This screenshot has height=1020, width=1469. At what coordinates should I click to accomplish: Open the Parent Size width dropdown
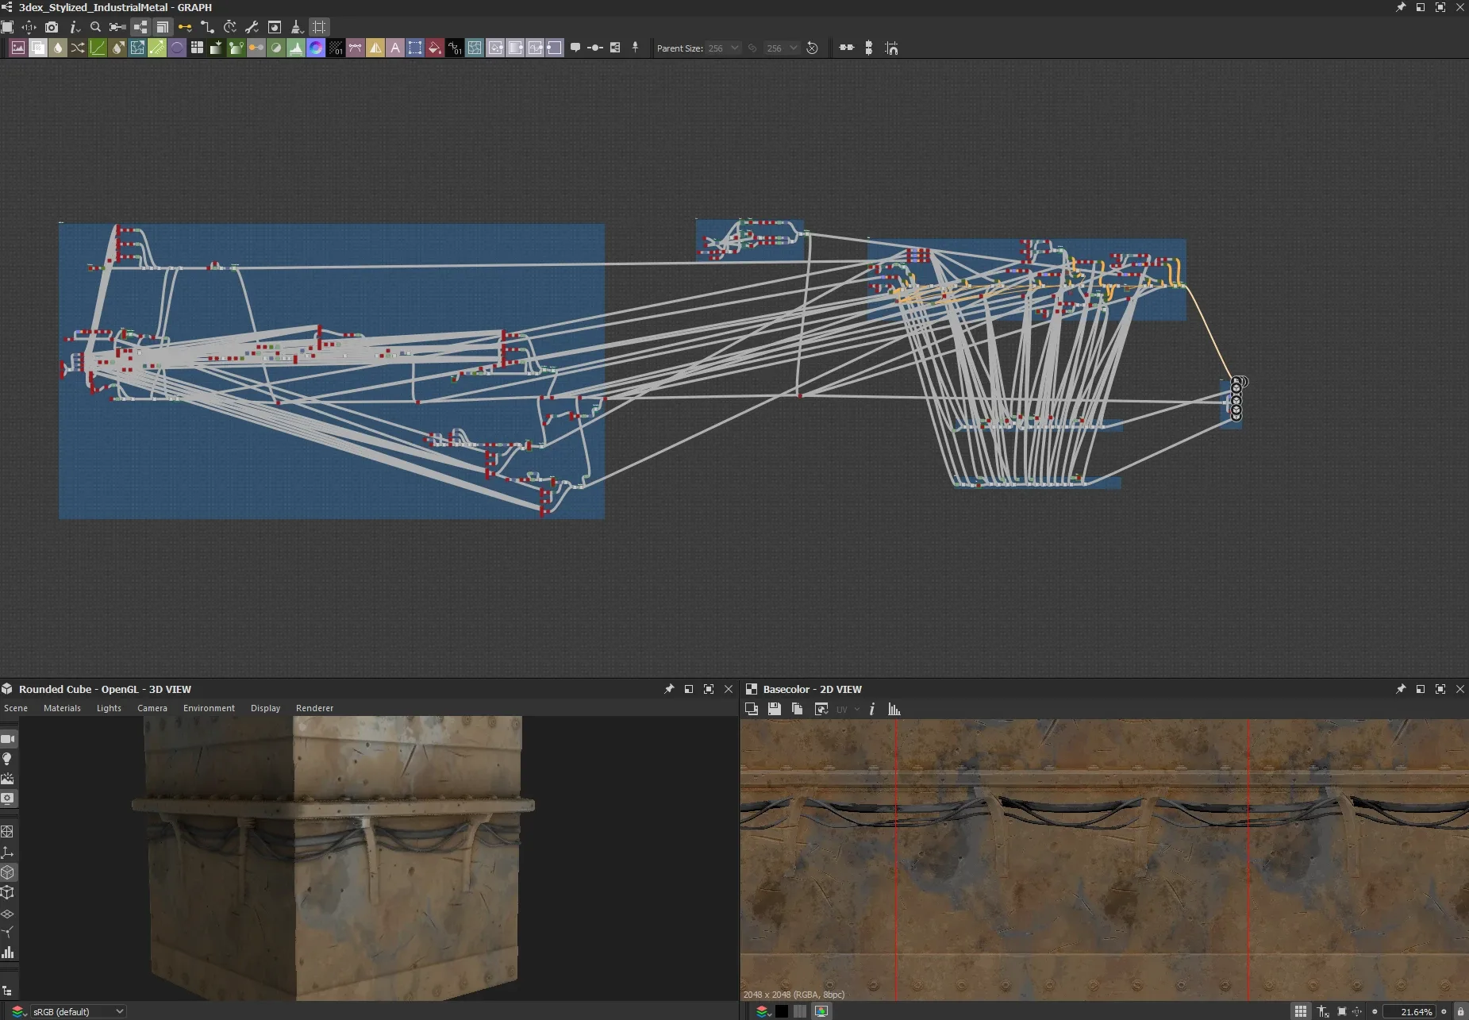point(734,48)
